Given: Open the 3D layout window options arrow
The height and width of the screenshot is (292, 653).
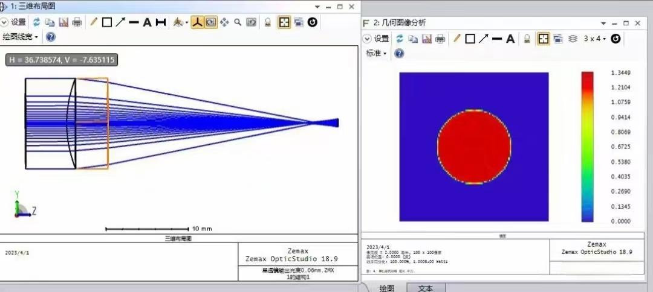Looking at the screenshot, I should (x=317, y=7).
